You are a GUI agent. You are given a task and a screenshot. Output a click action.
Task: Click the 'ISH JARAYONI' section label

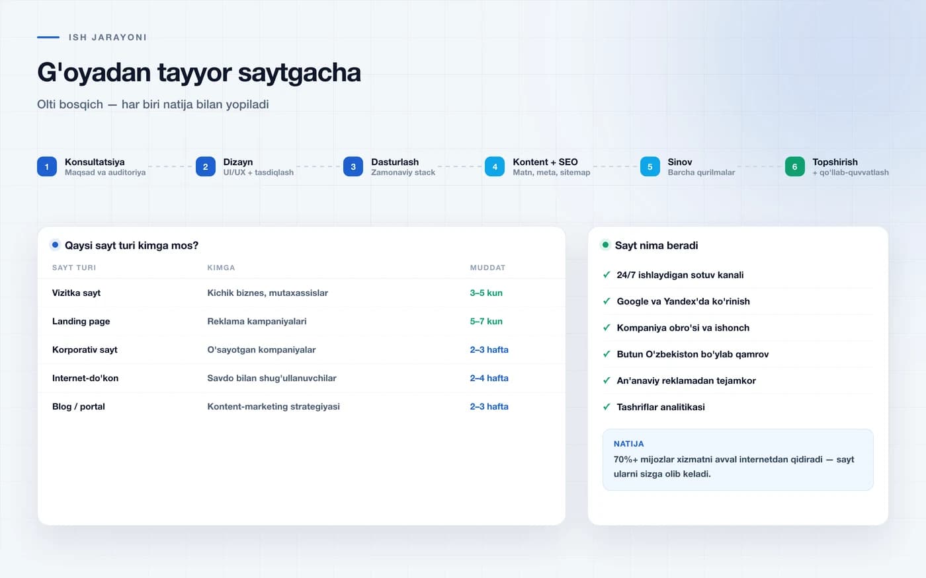108,37
